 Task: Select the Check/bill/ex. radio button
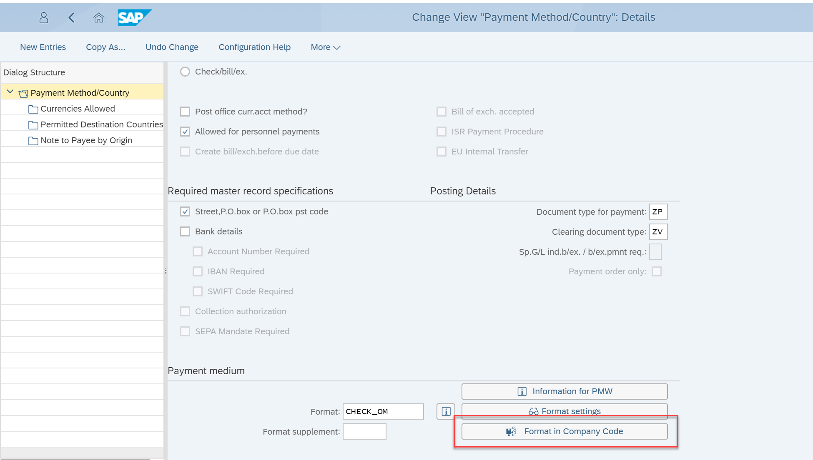(185, 72)
